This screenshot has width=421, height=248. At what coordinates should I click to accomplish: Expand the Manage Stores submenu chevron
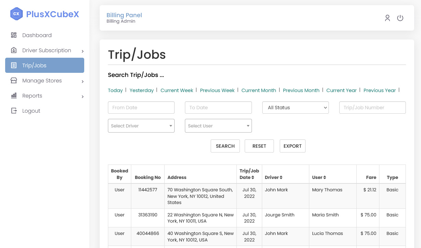coord(82,81)
